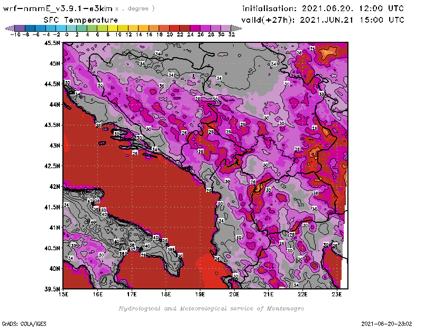The width and height of the screenshot is (423, 327).
Task: Pick the magenta swatch between 24 and 26
Action: coord(195,29)
